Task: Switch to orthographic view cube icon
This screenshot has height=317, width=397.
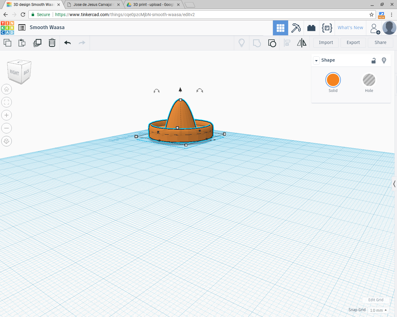Action: pos(7,141)
